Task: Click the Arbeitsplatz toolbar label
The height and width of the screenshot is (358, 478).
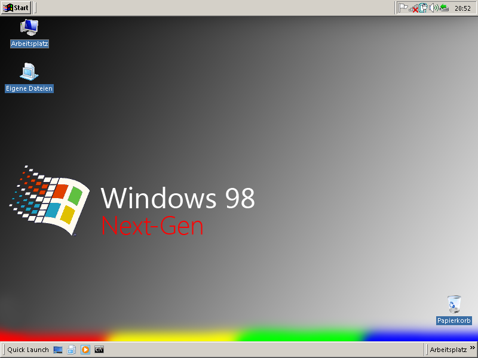Action: [x=448, y=350]
